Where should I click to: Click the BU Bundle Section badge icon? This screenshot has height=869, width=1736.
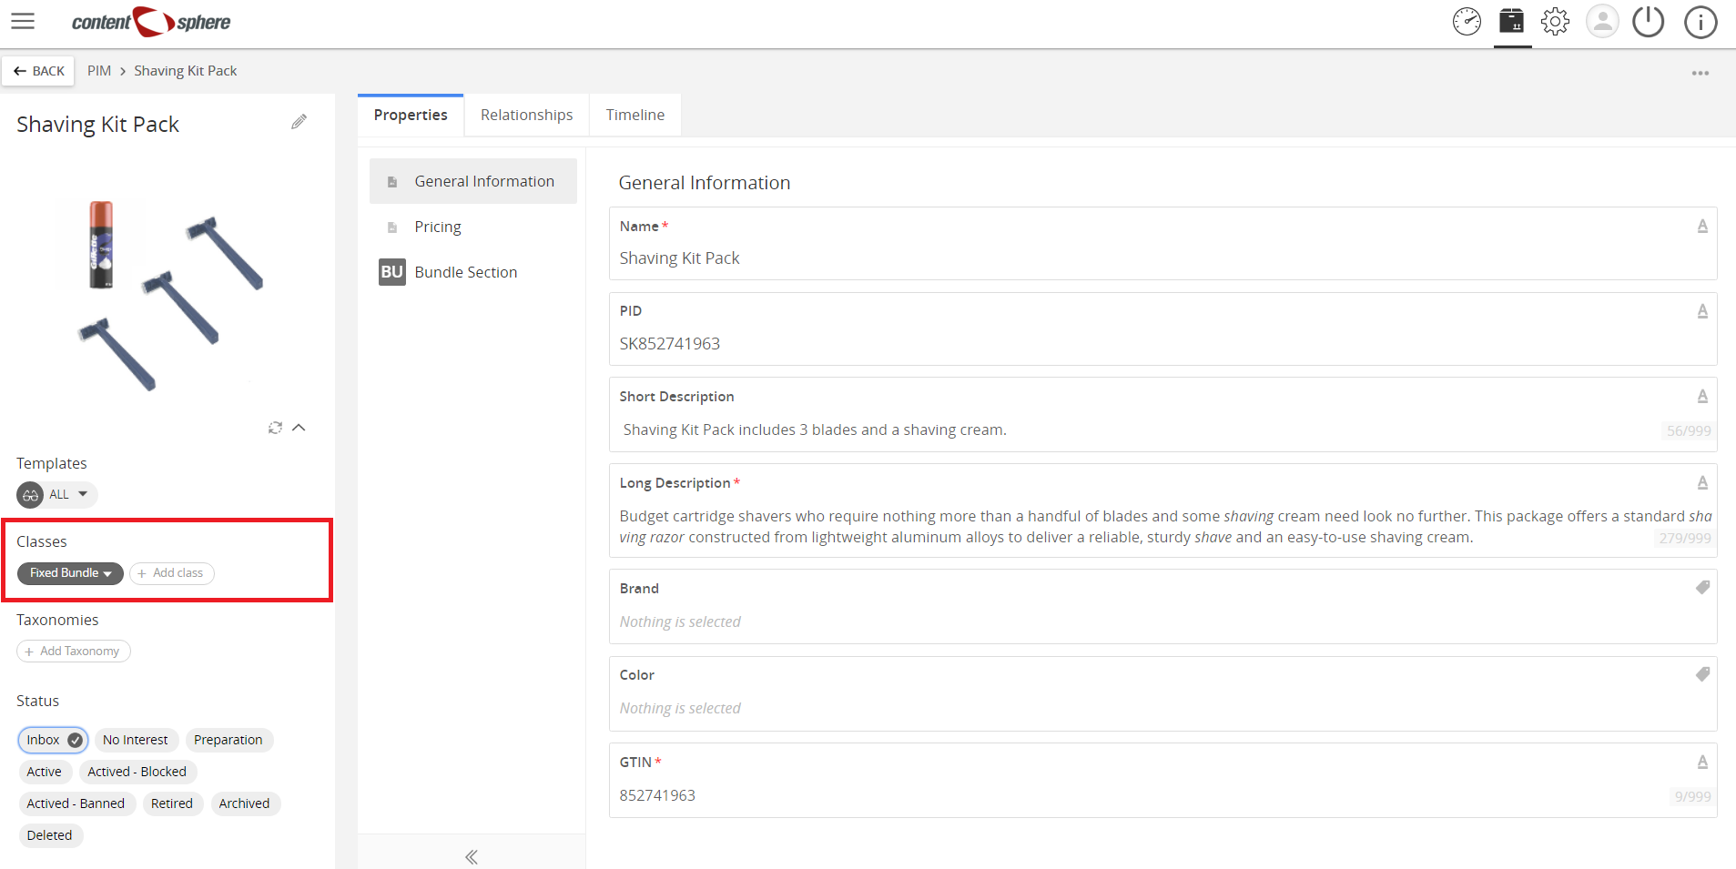pos(392,272)
